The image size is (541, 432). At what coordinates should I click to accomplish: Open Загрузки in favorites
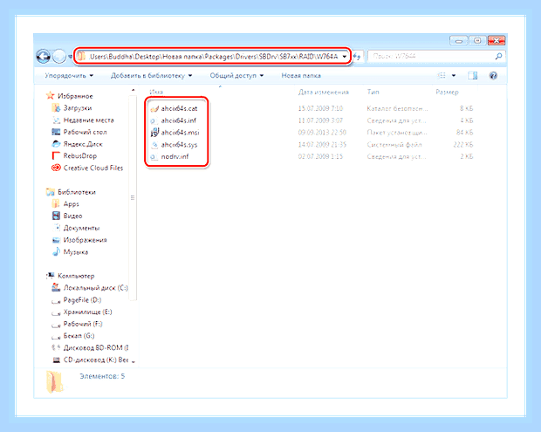tap(78, 108)
